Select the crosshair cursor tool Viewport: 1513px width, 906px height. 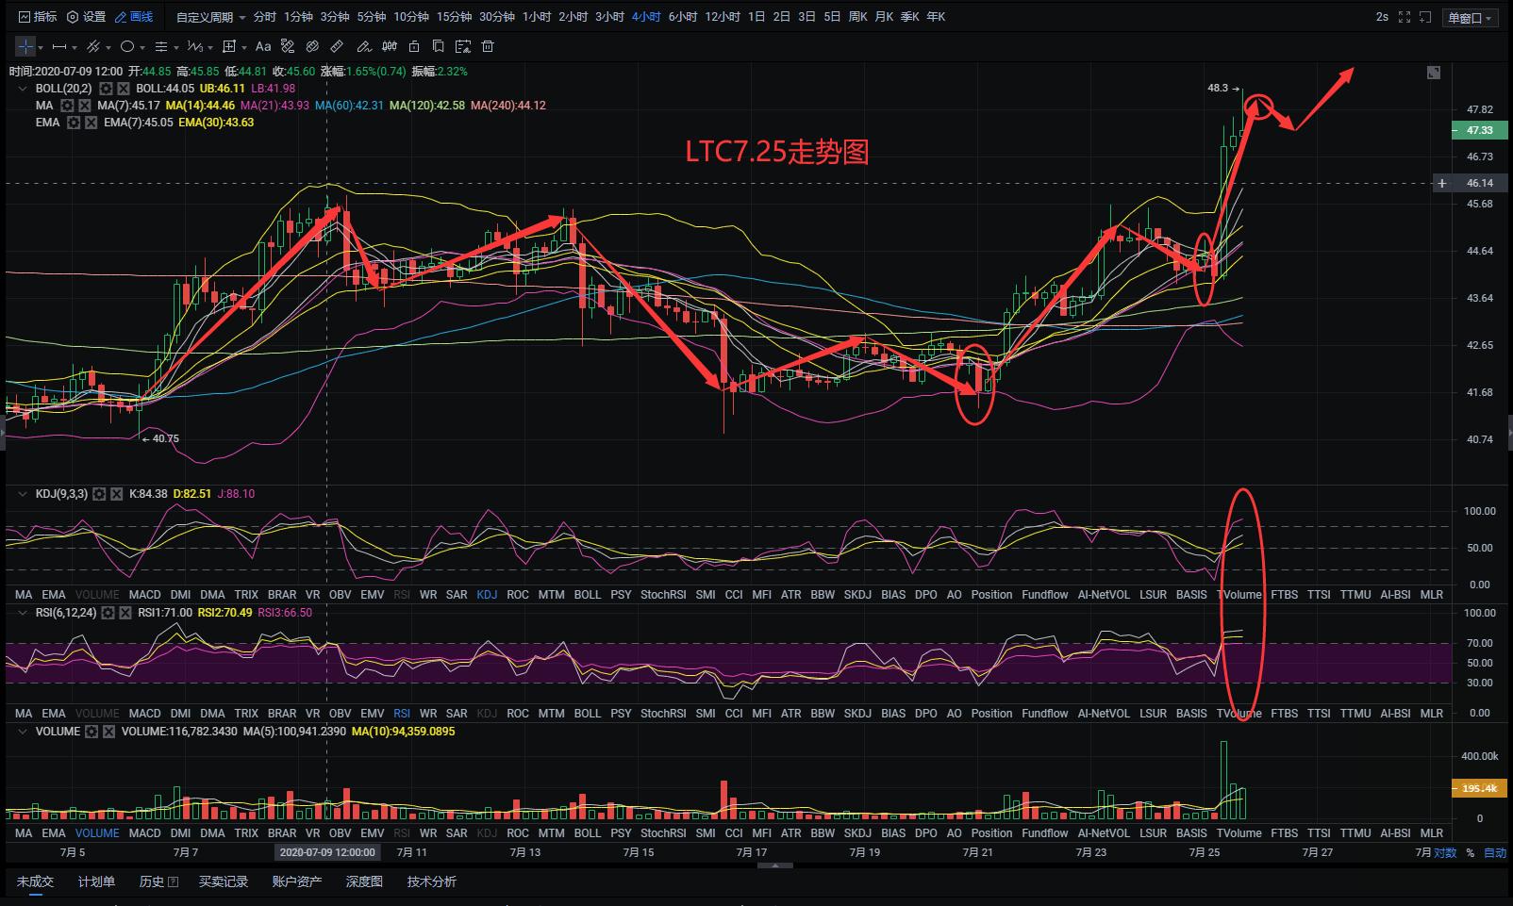point(25,46)
